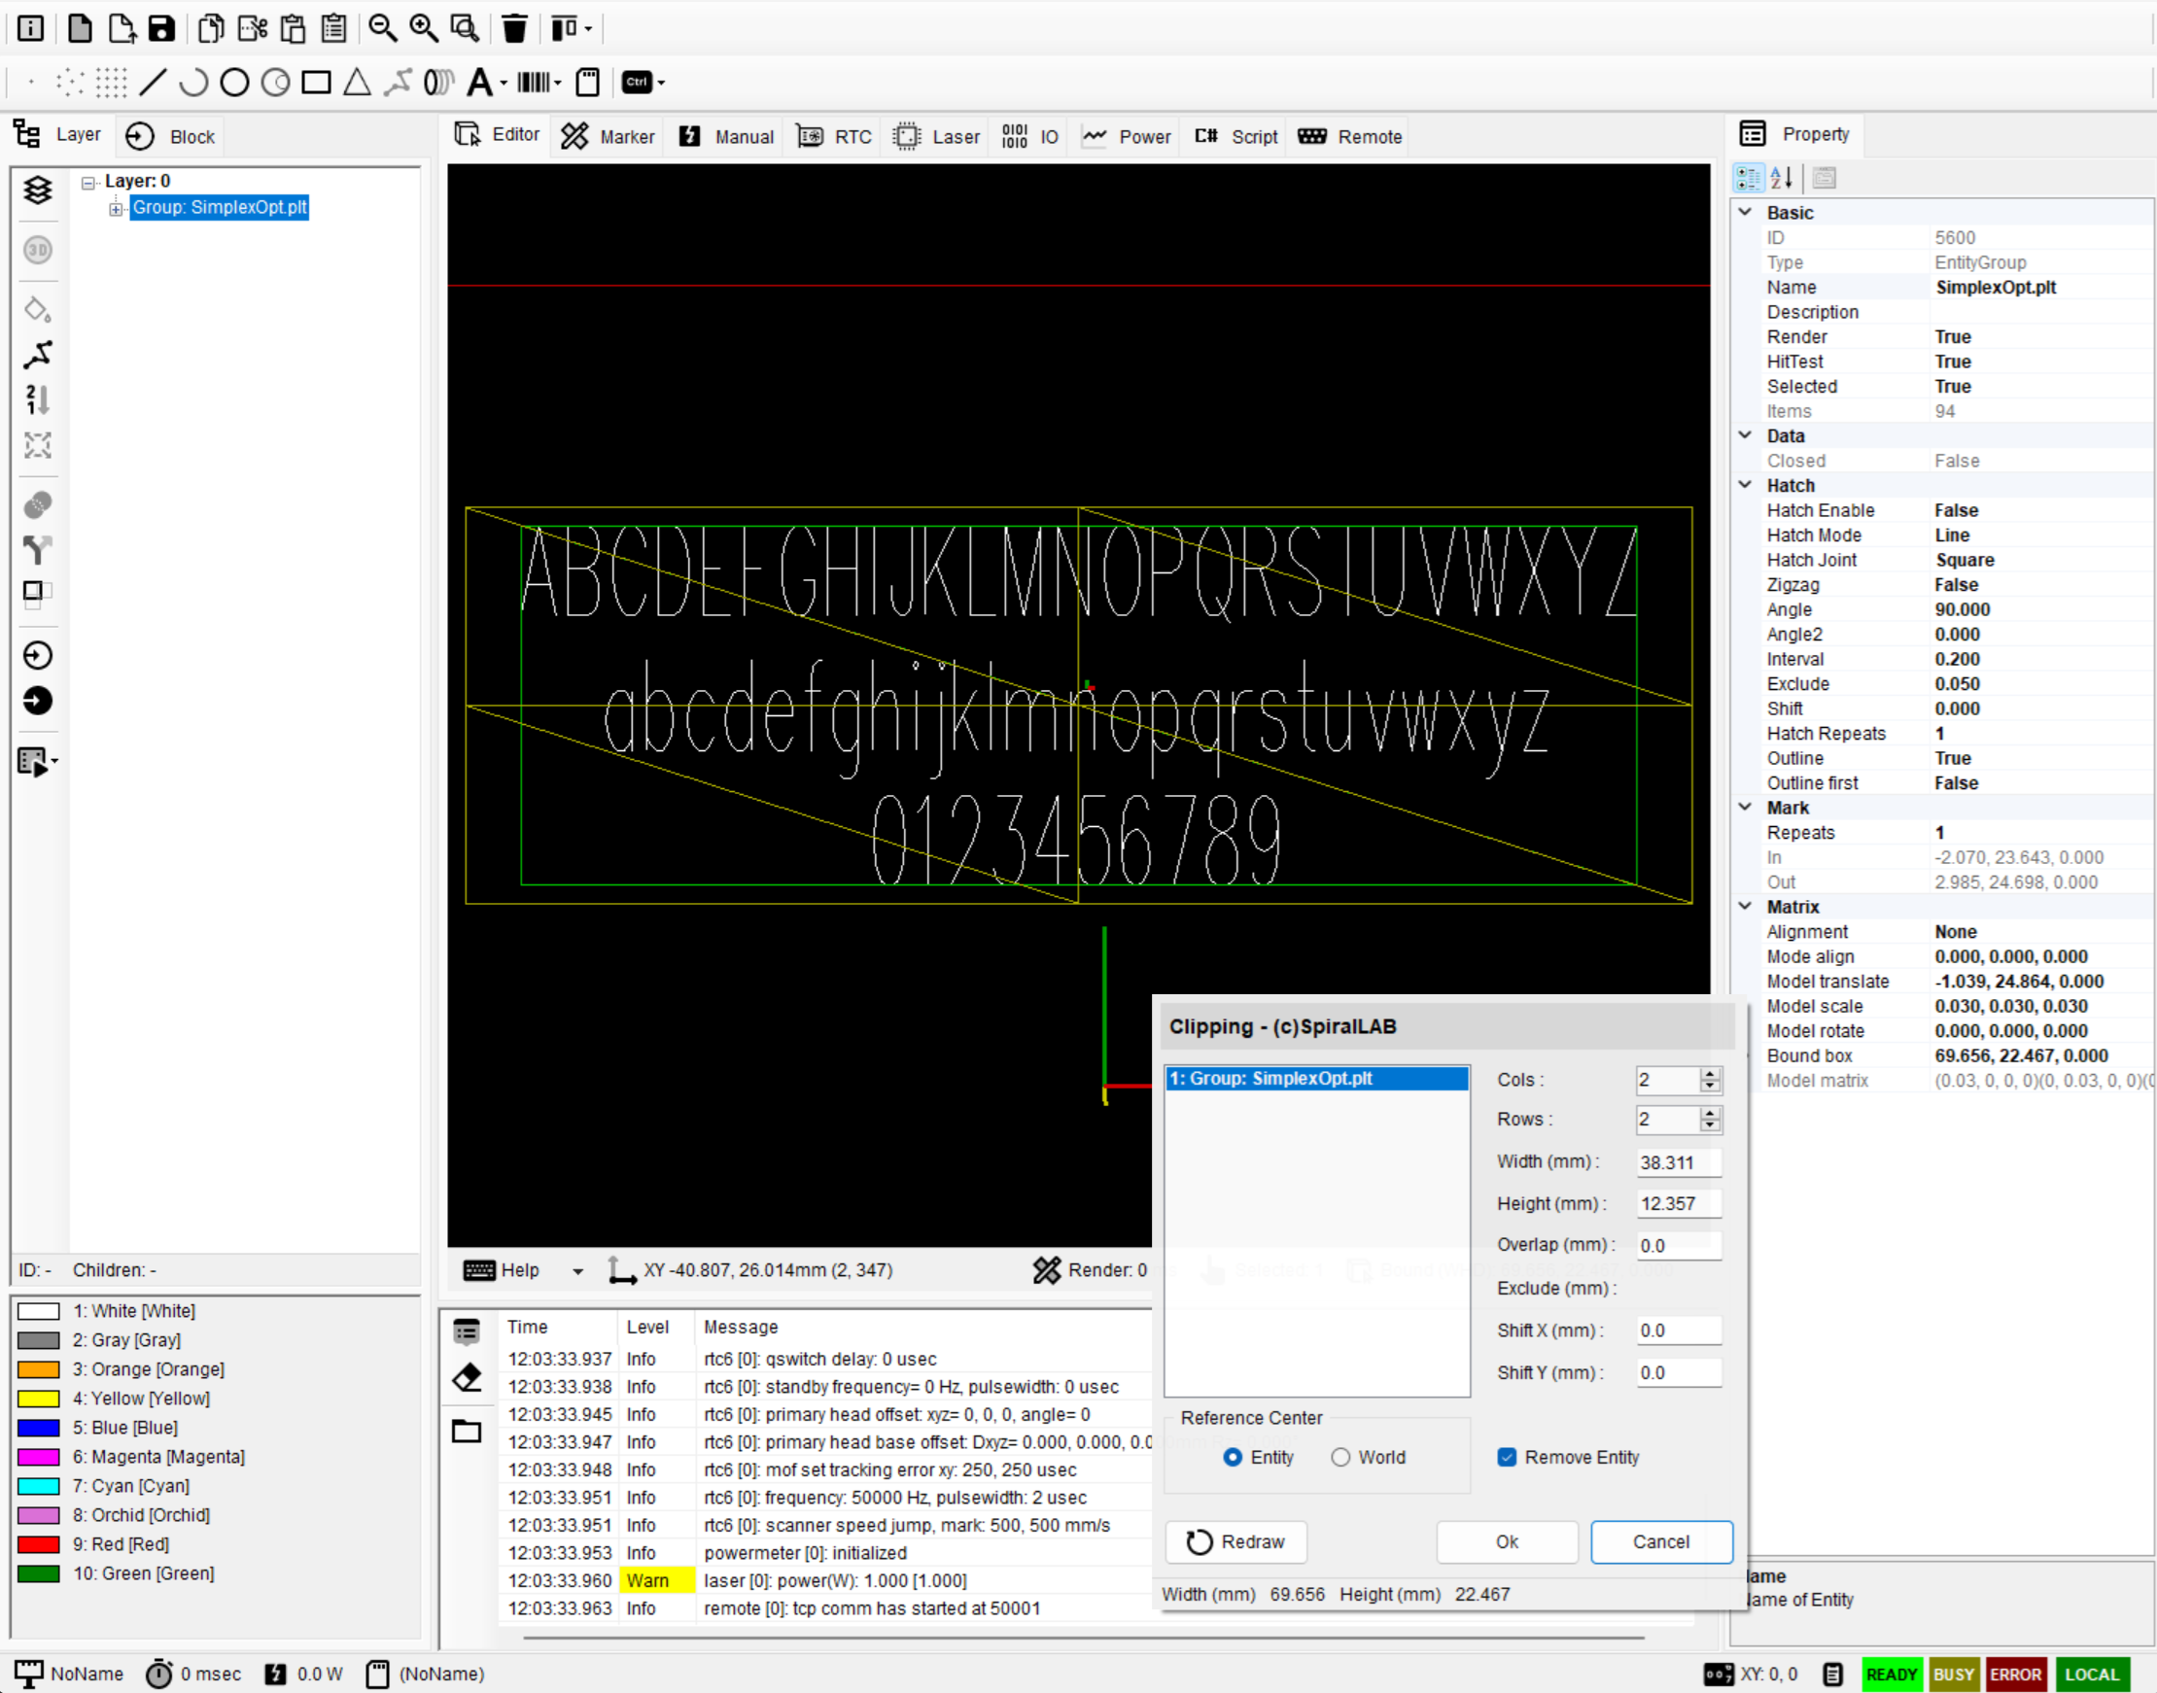Switch to the Remote tab

(1350, 137)
